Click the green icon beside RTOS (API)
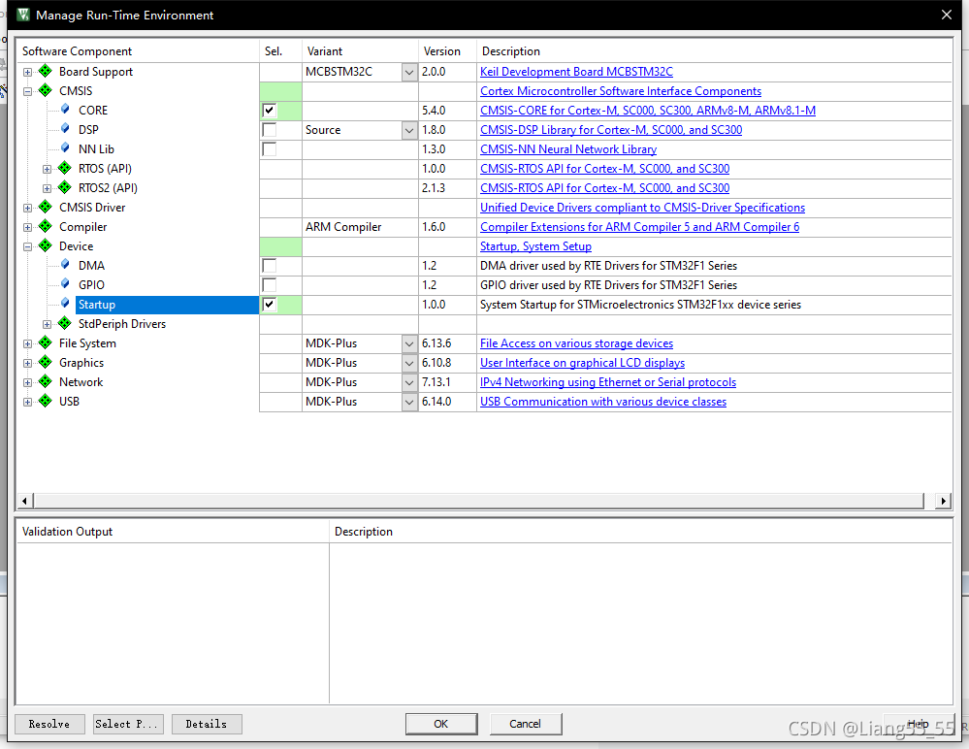 pos(65,168)
